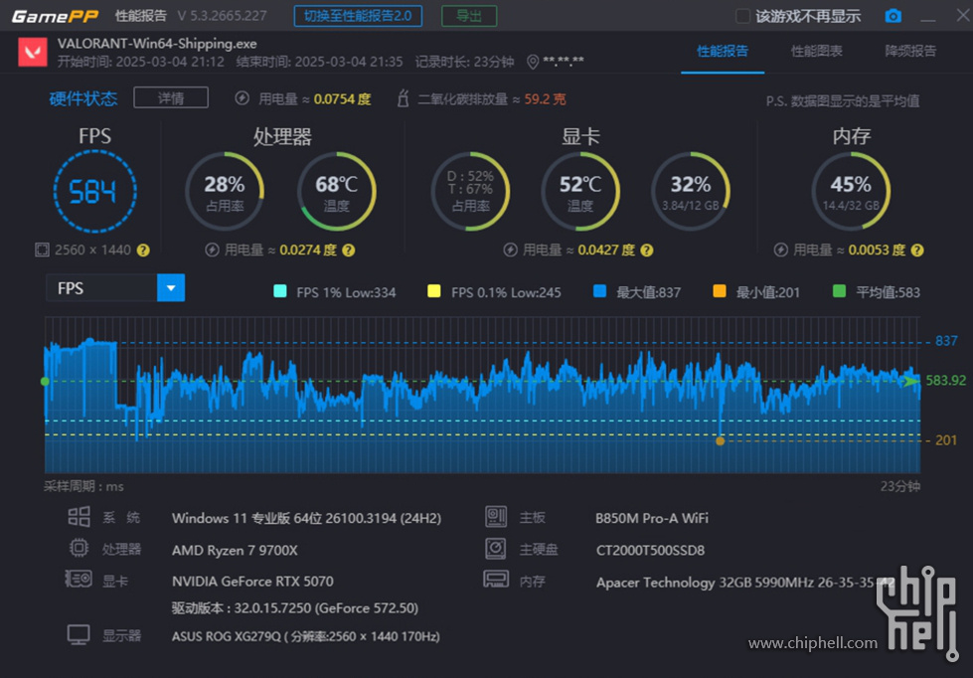The image size is (973, 678).
Task: Click the GPU 52℃ temperature gauge
Action: pos(580,191)
